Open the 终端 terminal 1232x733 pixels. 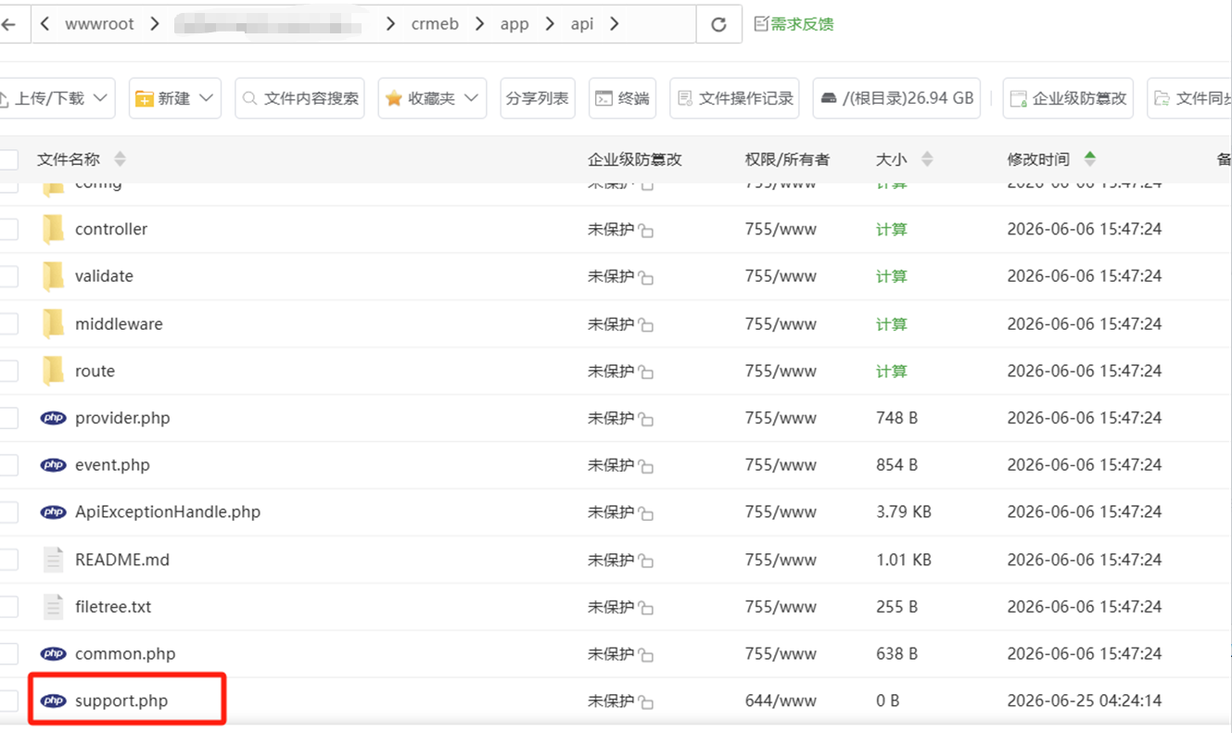pyautogui.click(x=622, y=98)
